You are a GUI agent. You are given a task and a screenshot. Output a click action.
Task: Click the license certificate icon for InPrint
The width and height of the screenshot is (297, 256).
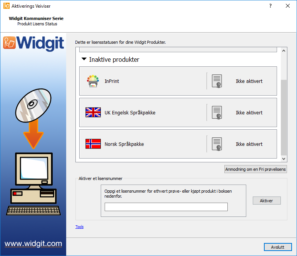coord(217,81)
